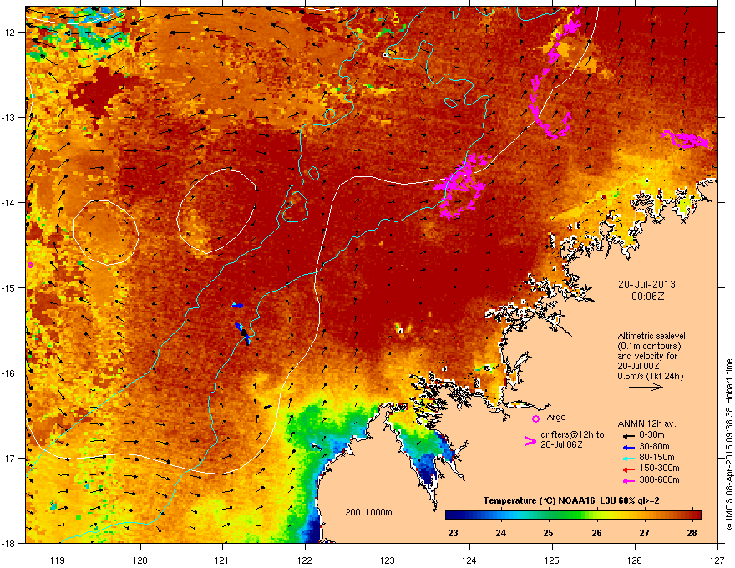Click the Argo magenta circle legend symbol
This screenshot has width=735, height=568.
pos(535,418)
